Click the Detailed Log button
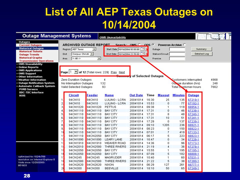240x180 pixels. point(202,54)
